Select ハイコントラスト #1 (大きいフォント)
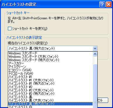 point(50,80)
